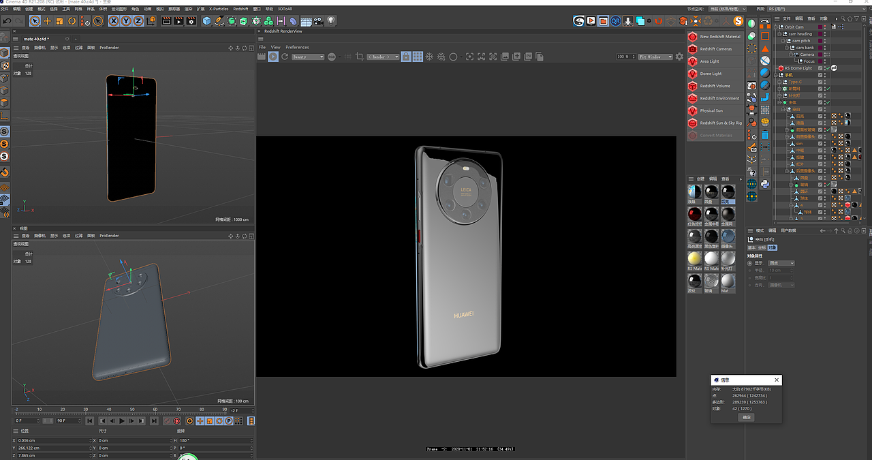Click the record active objects button
Viewport: 872px width, 460px height.
pyautogui.click(x=168, y=421)
